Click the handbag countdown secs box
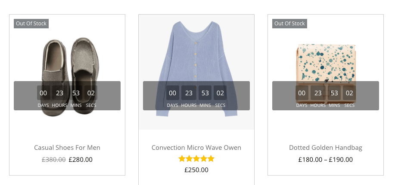Viewport: 395px width, 185px height. pyautogui.click(x=349, y=93)
